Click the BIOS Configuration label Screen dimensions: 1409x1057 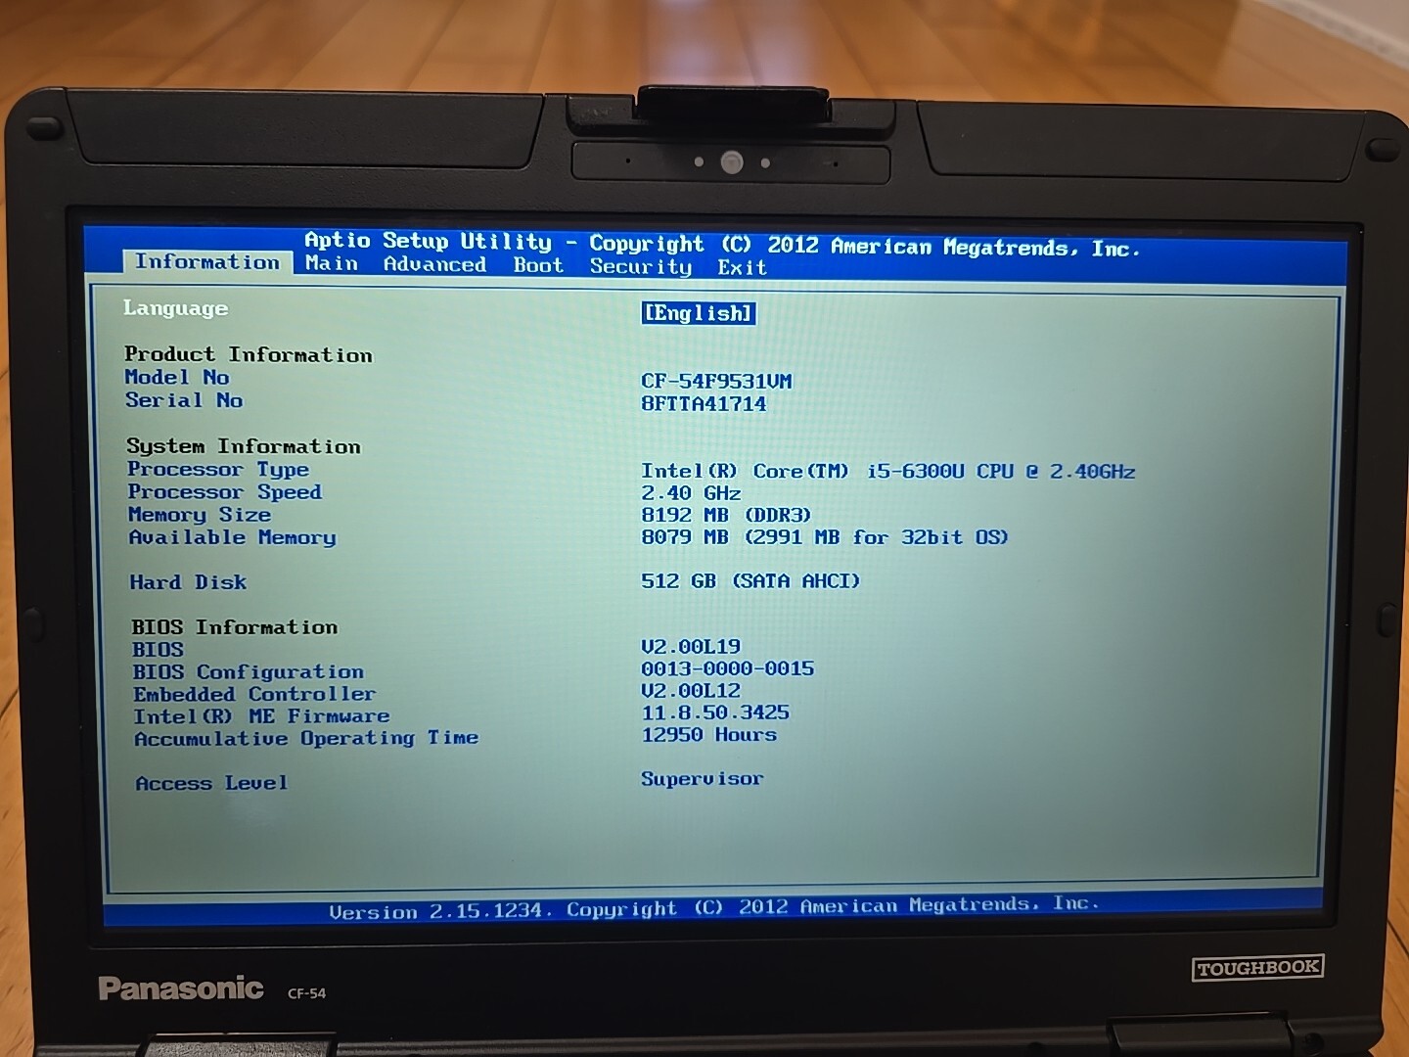click(x=249, y=672)
